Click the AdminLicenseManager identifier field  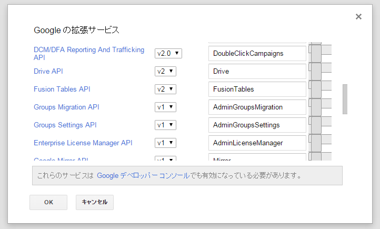tap(257, 143)
